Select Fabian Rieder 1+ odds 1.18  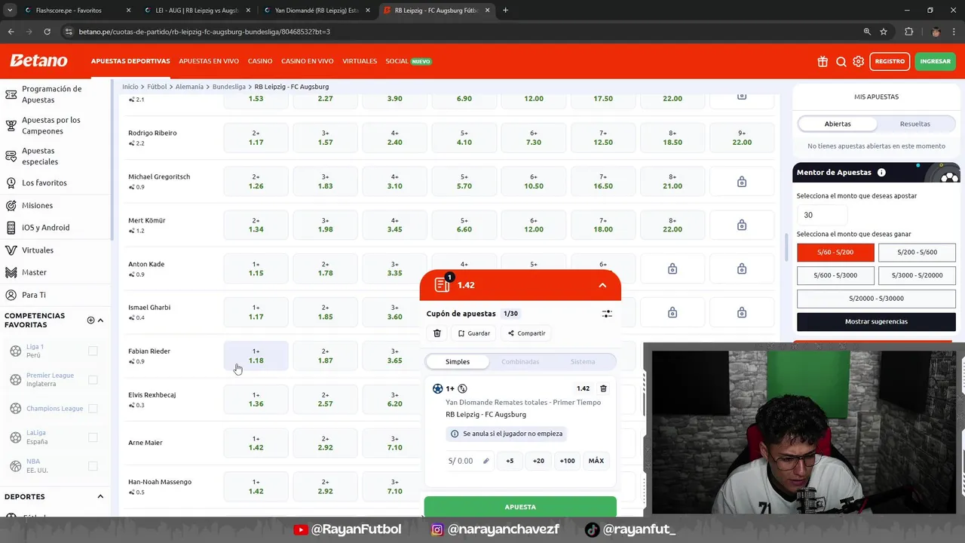pyautogui.click(x=256, y=356)
